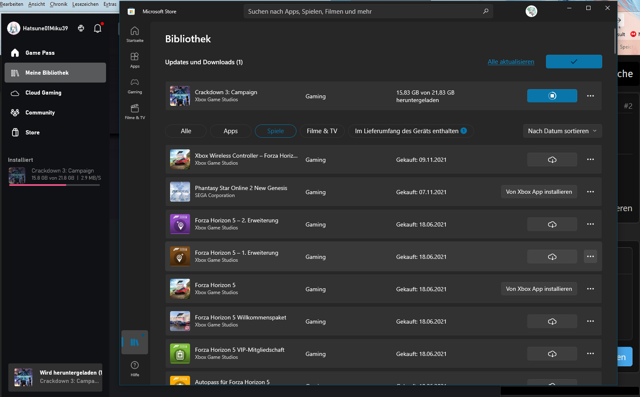Click Gekauft: 07.11.2021 date text
Screen dimensions: 640x397
tap(421, 192)
